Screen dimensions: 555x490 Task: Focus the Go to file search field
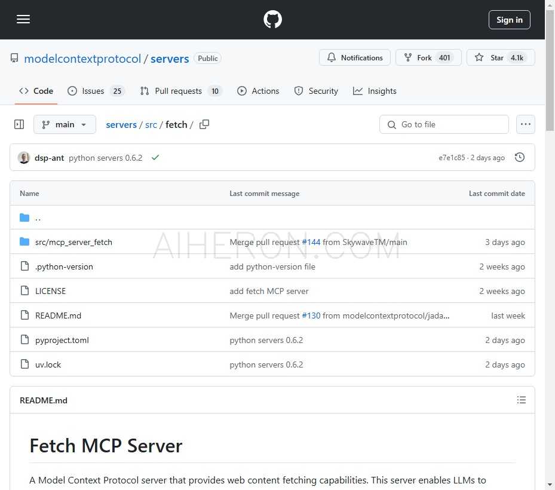[444, 124]
